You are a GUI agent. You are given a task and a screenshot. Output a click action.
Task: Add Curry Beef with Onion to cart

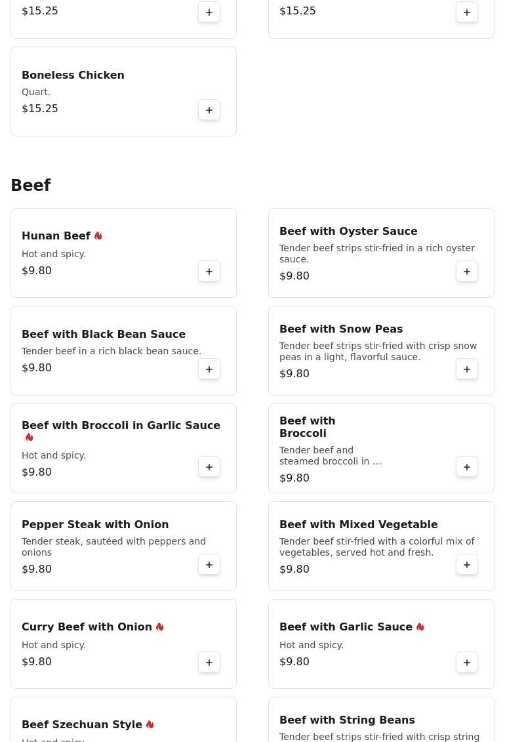[209, 663]
